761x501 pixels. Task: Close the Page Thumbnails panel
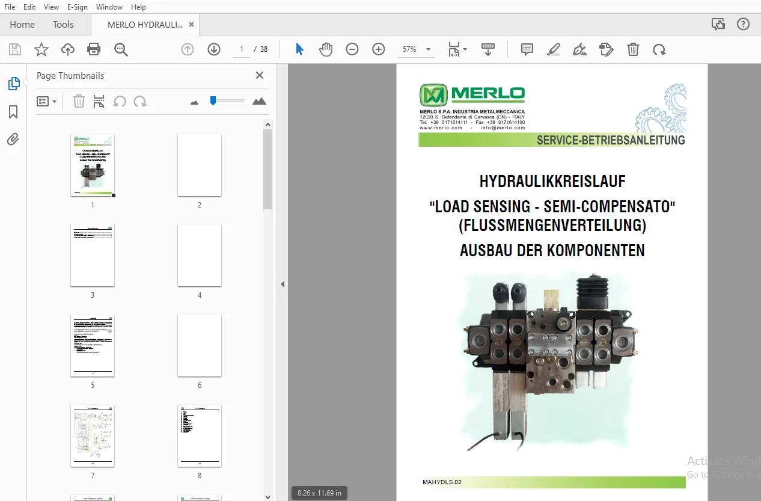(x=260, y=75)
